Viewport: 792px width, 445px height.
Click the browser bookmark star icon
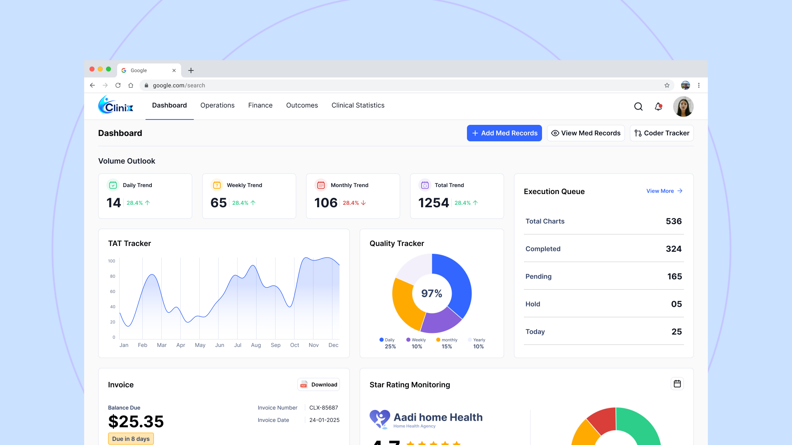click(667, 85)
